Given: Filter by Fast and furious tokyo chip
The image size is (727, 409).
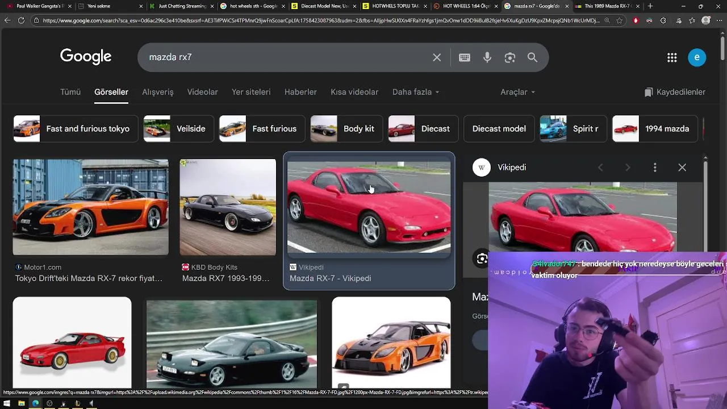Looking at the screenshot, I should click(76, 129).
